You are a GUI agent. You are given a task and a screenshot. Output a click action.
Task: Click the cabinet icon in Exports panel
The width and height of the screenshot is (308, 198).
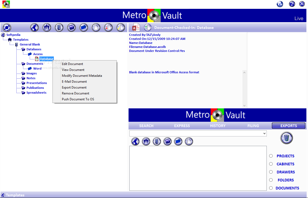157,141
